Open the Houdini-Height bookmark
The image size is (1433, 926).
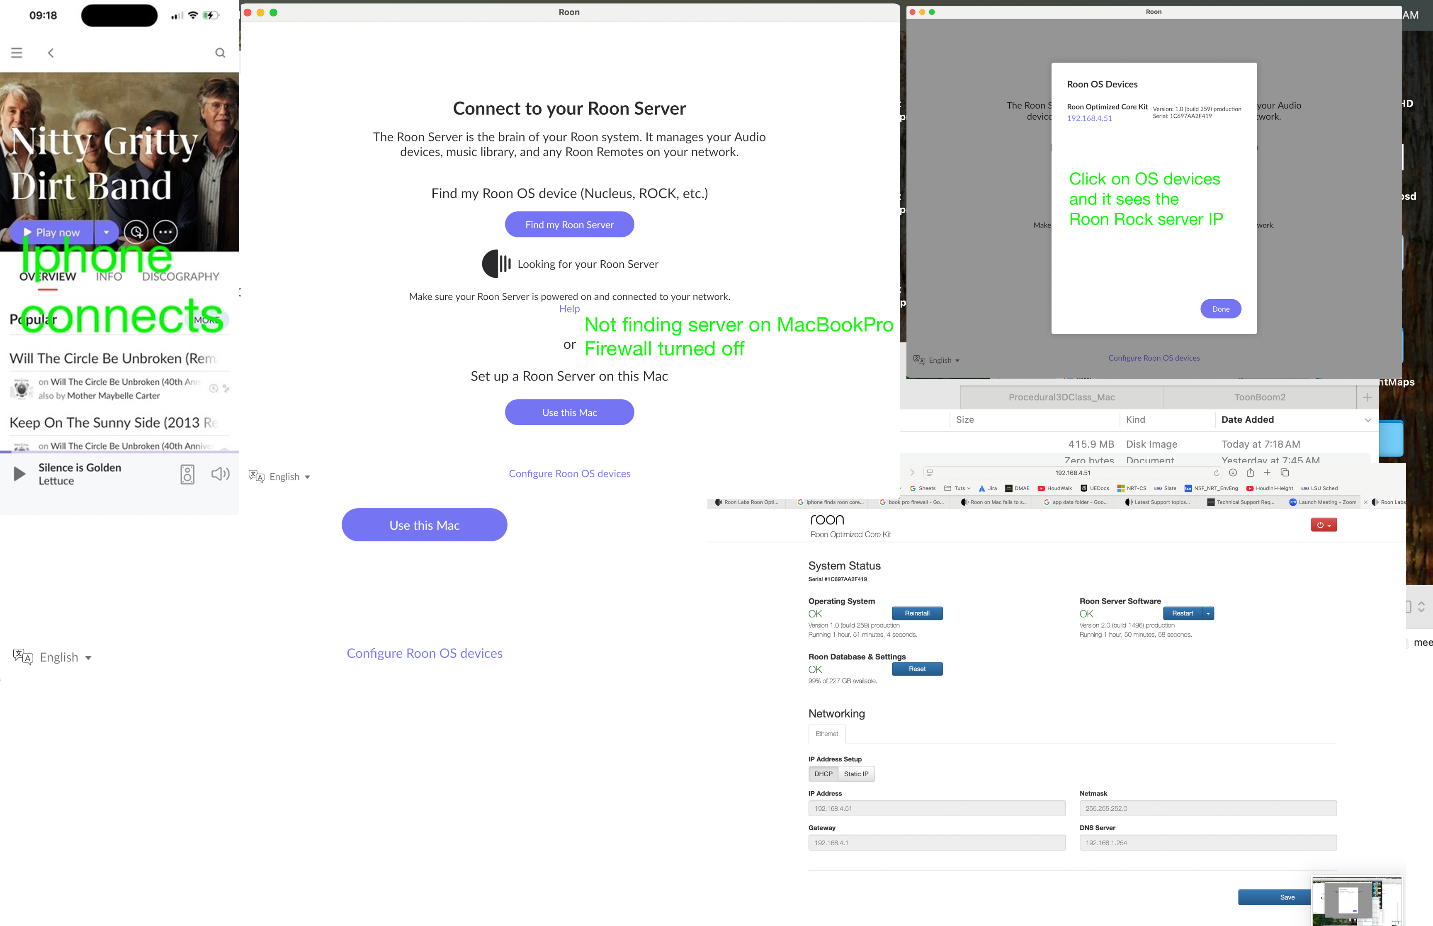(1270, 488)
